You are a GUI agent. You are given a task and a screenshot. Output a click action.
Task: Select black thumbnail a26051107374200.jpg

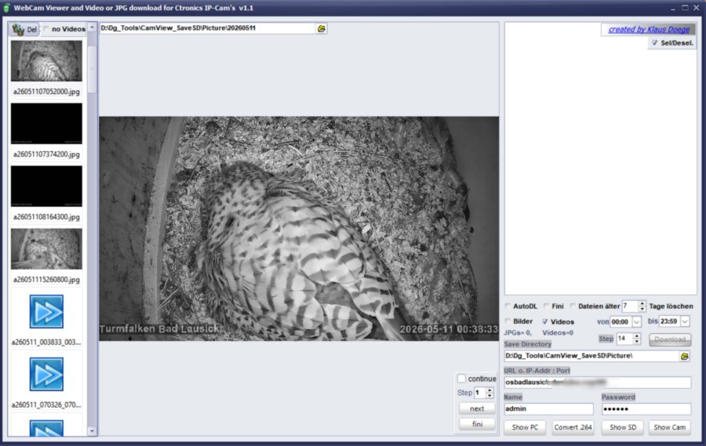tap(46, 123)
